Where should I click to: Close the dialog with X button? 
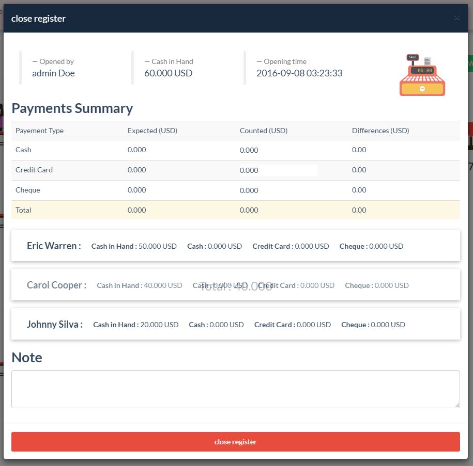(456, 18)
